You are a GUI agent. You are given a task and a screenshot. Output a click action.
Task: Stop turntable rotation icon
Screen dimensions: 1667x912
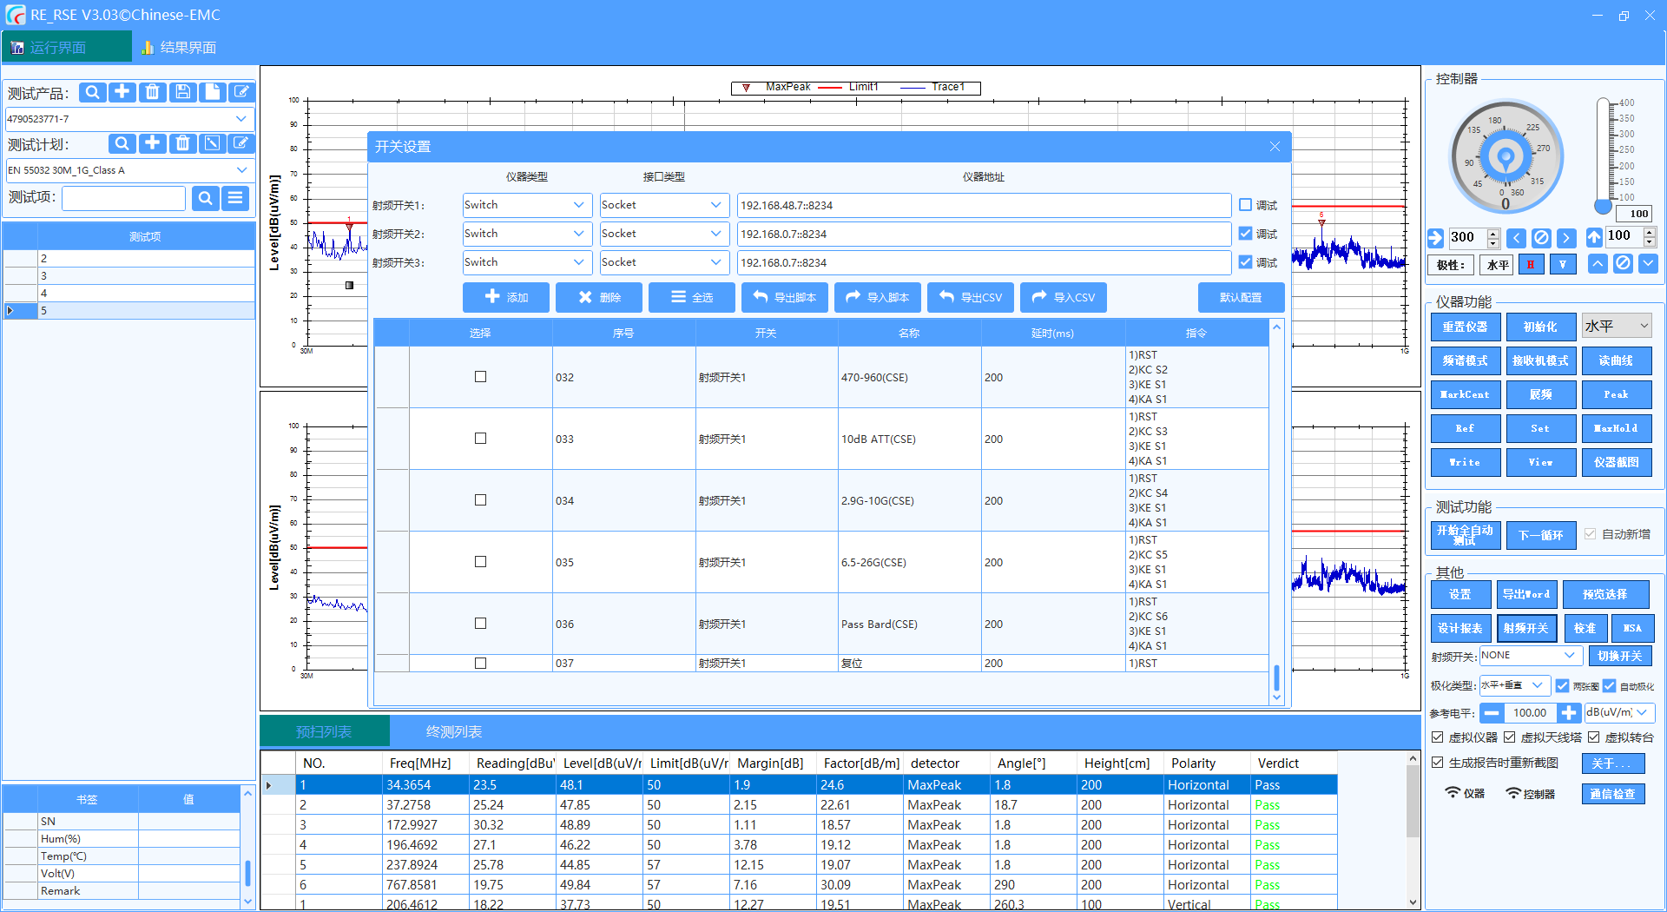coord(1541,237)
